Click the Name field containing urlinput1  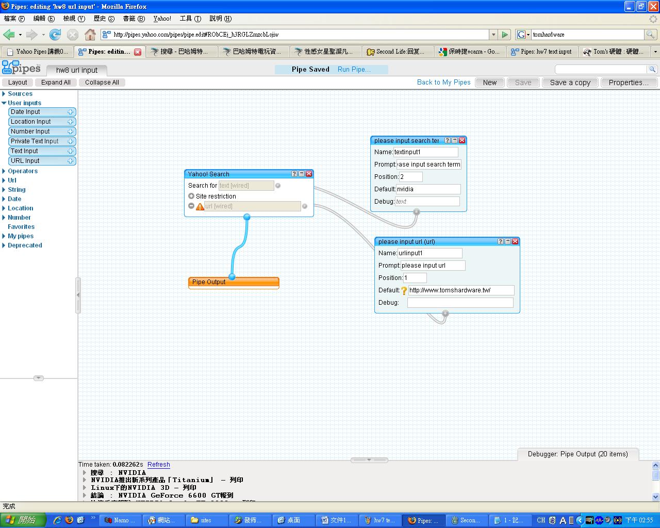tap(430, 253)
